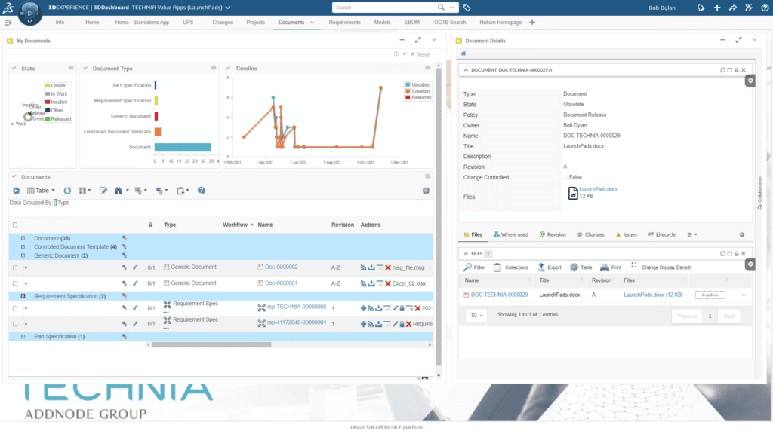Viewport: 773px width, 434px height.
Task: Click the Reset filters button
Action: coord(420,54)
